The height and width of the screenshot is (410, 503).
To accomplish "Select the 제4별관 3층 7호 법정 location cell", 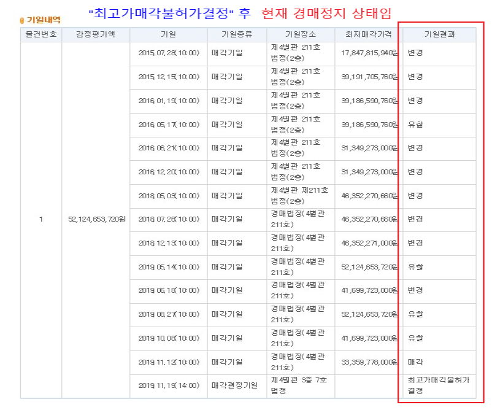I will (299, 385).
